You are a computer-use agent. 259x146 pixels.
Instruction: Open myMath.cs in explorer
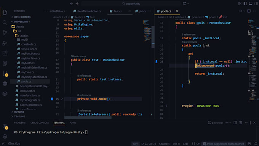[x=28, y=63]
